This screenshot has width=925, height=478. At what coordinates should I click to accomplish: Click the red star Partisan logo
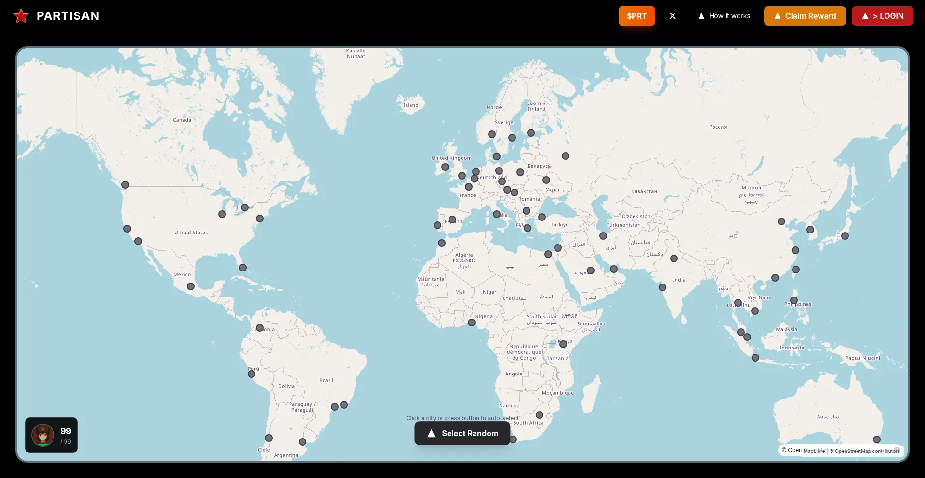coord(21,16)
